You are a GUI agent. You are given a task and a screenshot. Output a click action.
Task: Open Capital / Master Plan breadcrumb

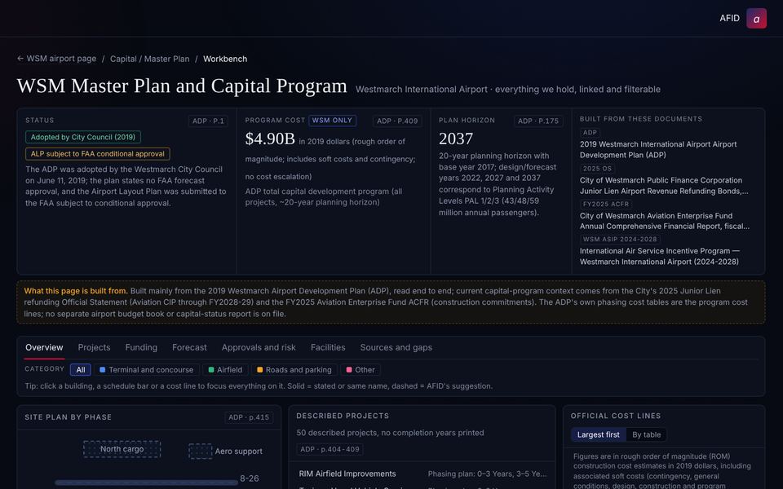click(150, 59)
